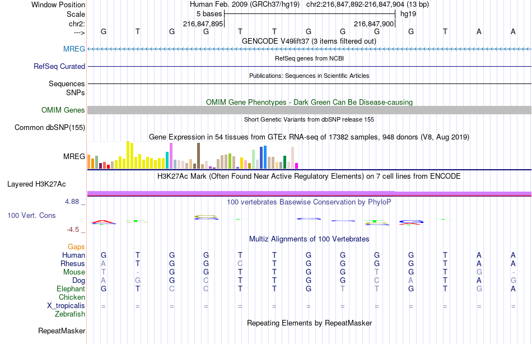Click the 100 Vert. Cons track label
This screenshot has height=344, width=532.
click(31, 215)
